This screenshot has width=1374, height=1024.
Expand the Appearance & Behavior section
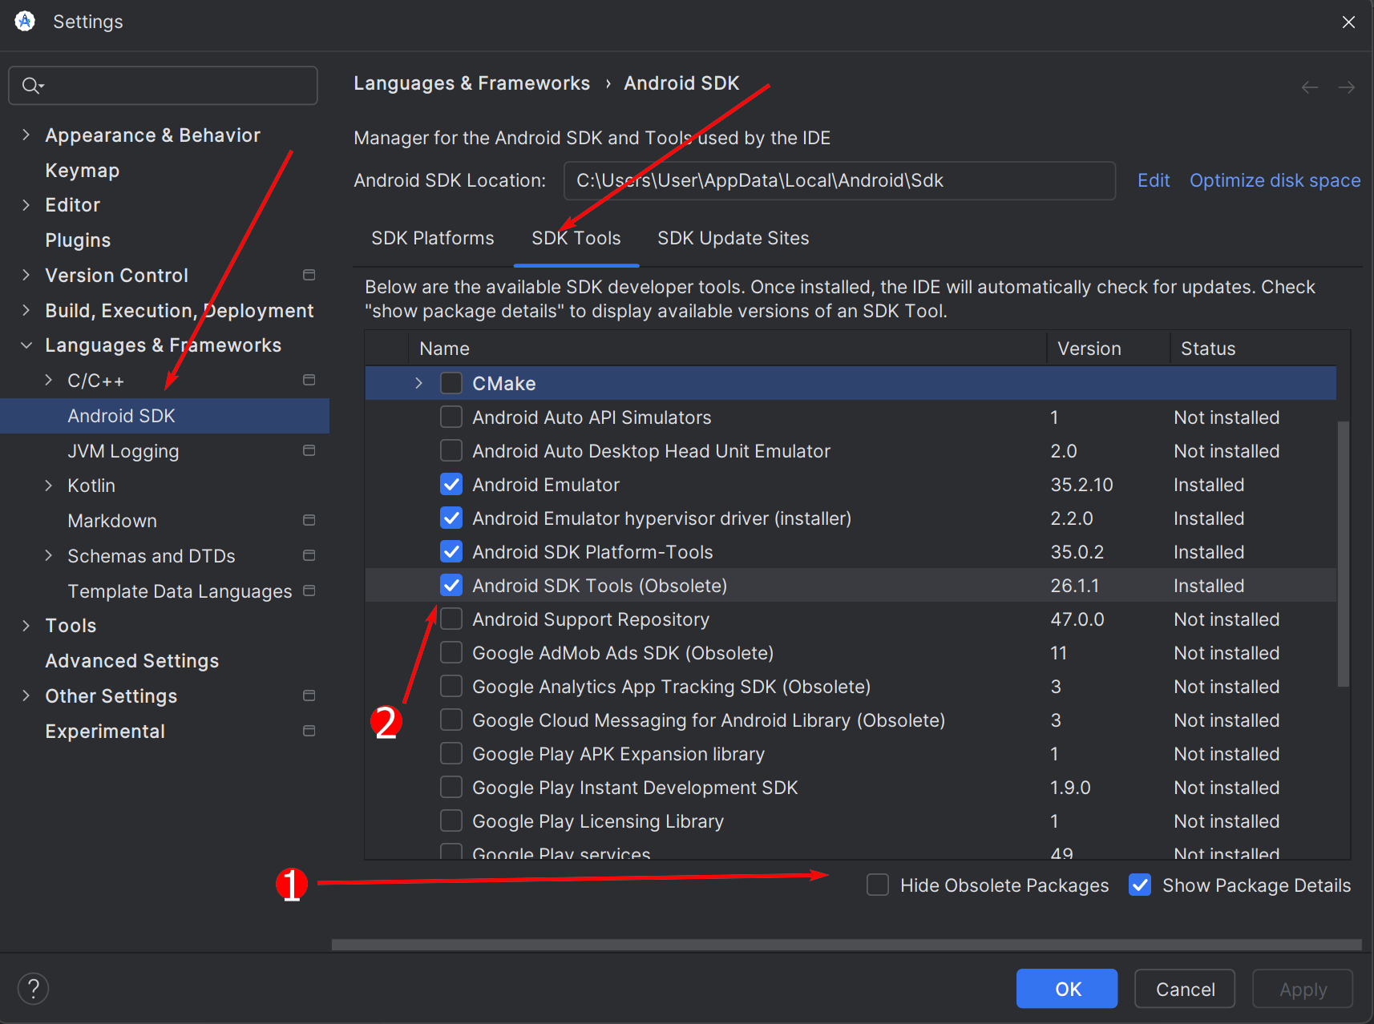(x=26, y=135)
